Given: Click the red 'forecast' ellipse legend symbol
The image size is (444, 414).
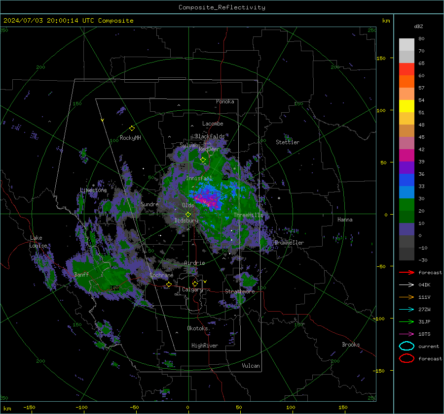Looking at the screenshot, I should (407, 358).
